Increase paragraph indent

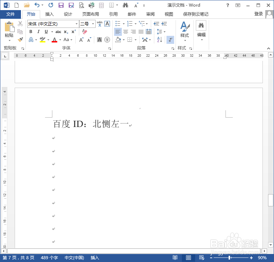tap(164, 24)
